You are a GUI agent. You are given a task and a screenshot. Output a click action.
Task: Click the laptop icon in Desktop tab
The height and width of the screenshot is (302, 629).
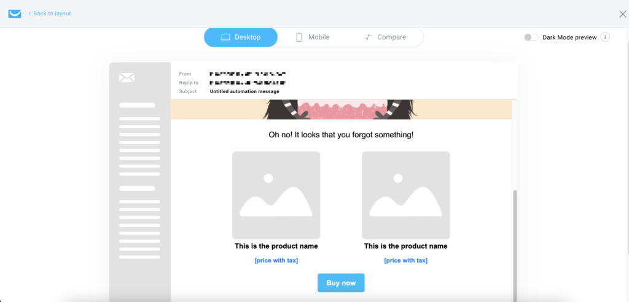pyautogui.click(x=225, y=37)
